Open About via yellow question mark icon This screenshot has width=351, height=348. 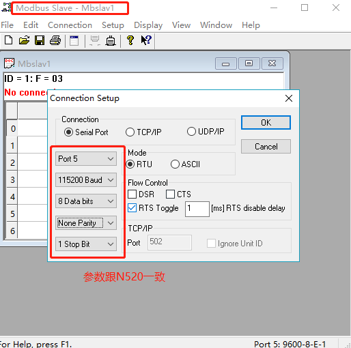[x=130, y=40]
